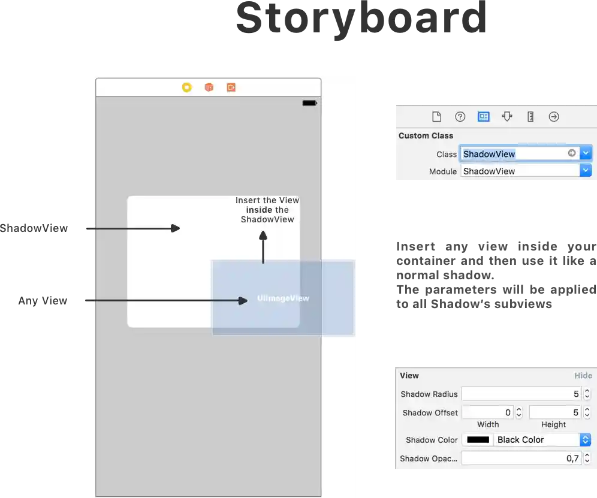This screenshot has width=597, height=498.
Task: Open the Identity inspector
Action: (484, 116)
